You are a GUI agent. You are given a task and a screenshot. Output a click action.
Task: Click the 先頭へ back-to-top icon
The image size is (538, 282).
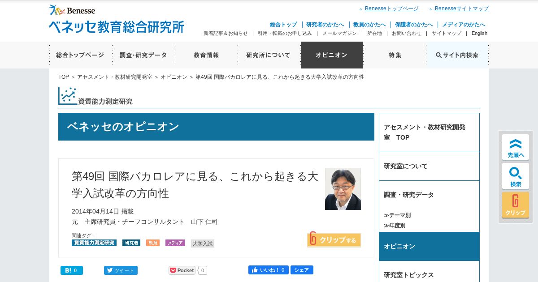click(x=516, y=147)
